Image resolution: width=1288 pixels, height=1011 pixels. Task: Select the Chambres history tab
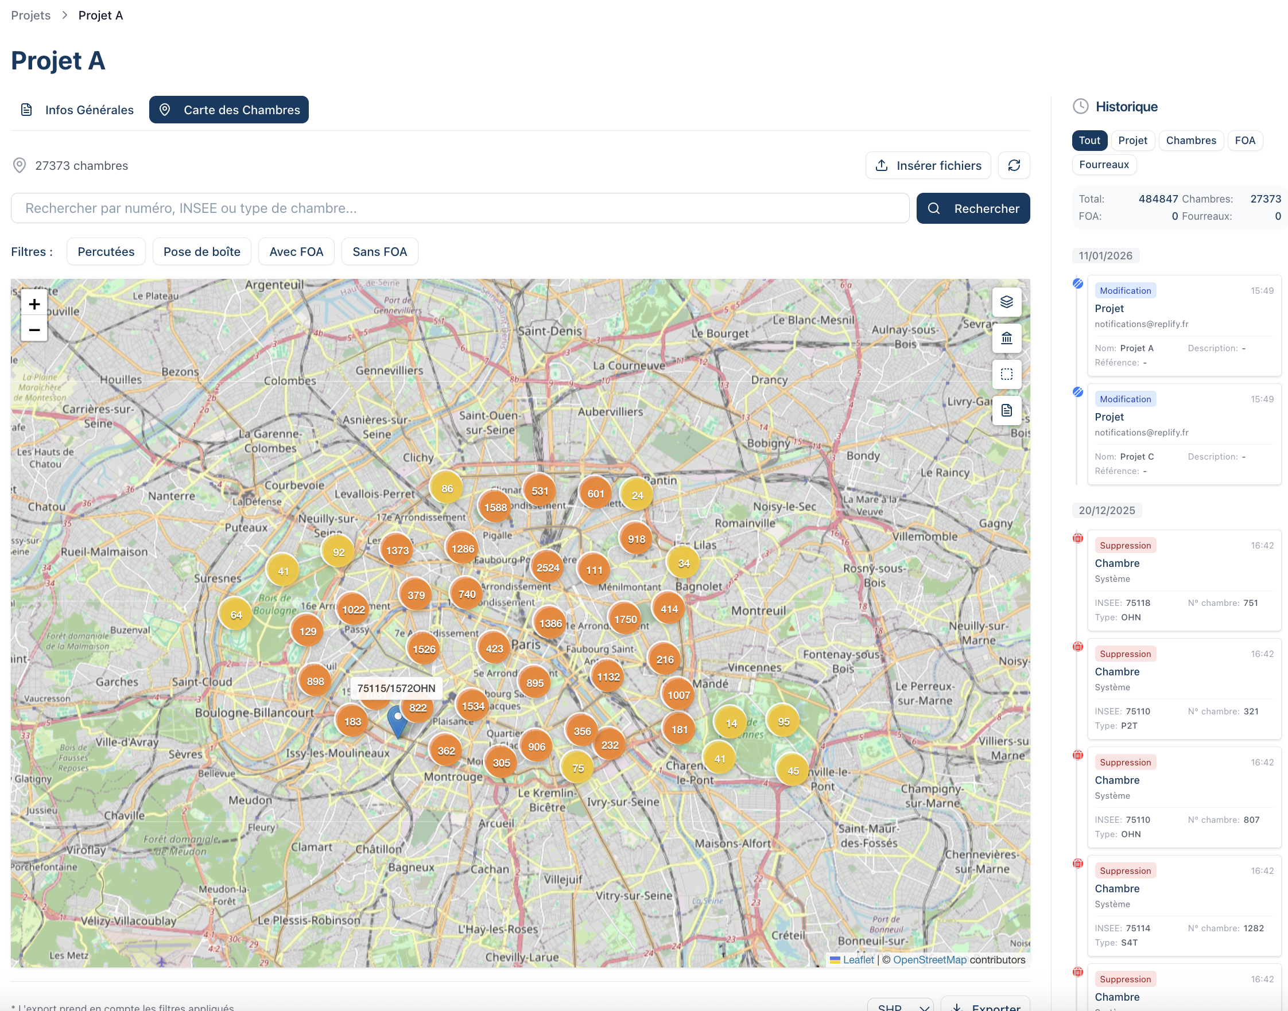[1190, 140]
